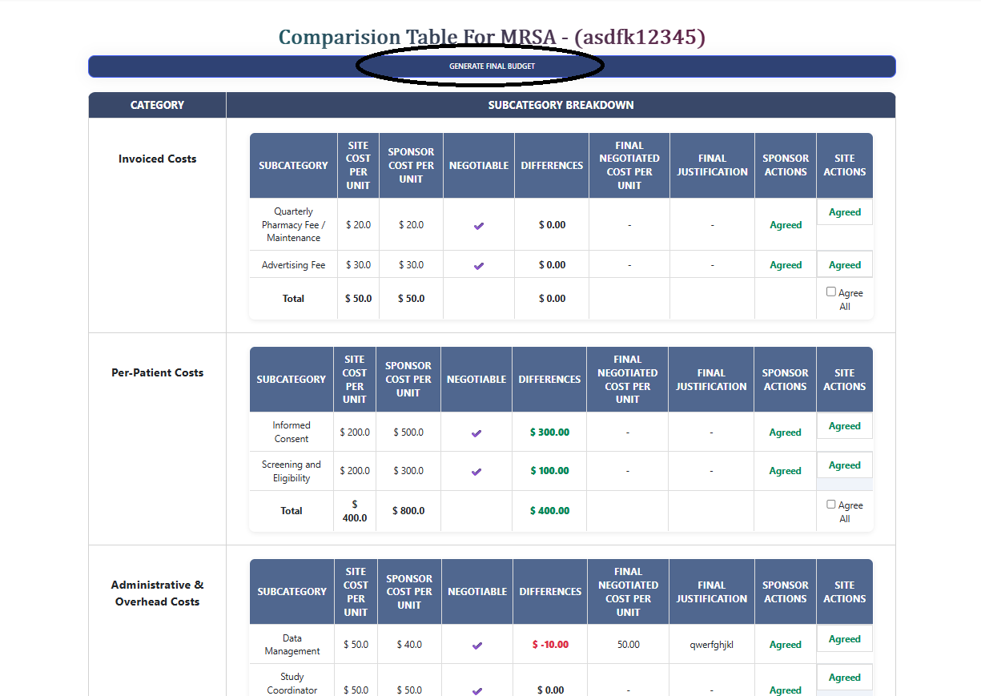Click the Negotiable checkmark for Quarterly Pharmacy Fee
Image resolution: width=981 pixels, height=696 pixels.
[x=478, y=224]
